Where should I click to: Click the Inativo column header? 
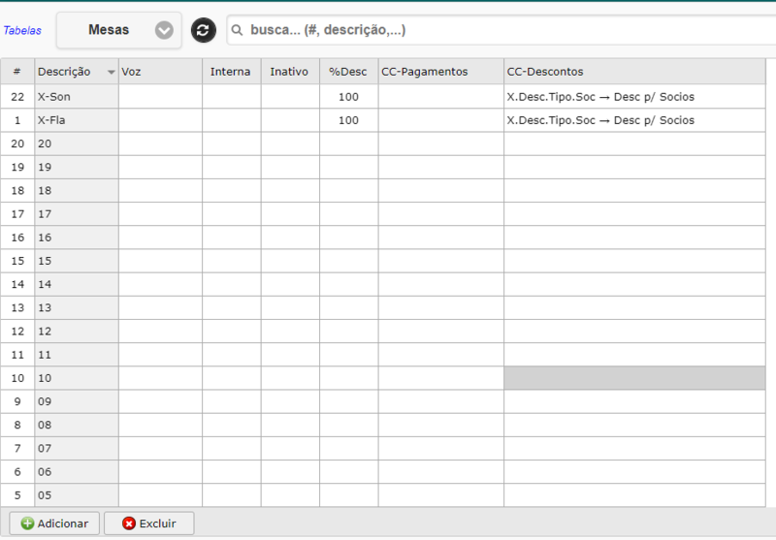290,72
